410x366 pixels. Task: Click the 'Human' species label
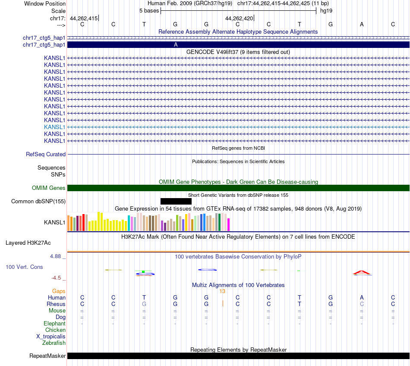coord(57,297)
